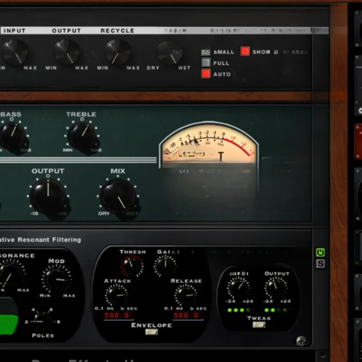The image size is (362, 362).
Task: Click the screw icon on filter unit
Action: [301, 341]
